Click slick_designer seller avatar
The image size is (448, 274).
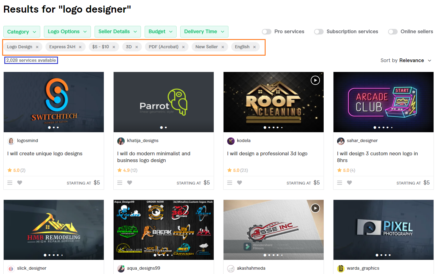pyautogui.click(x=11, y=269)
